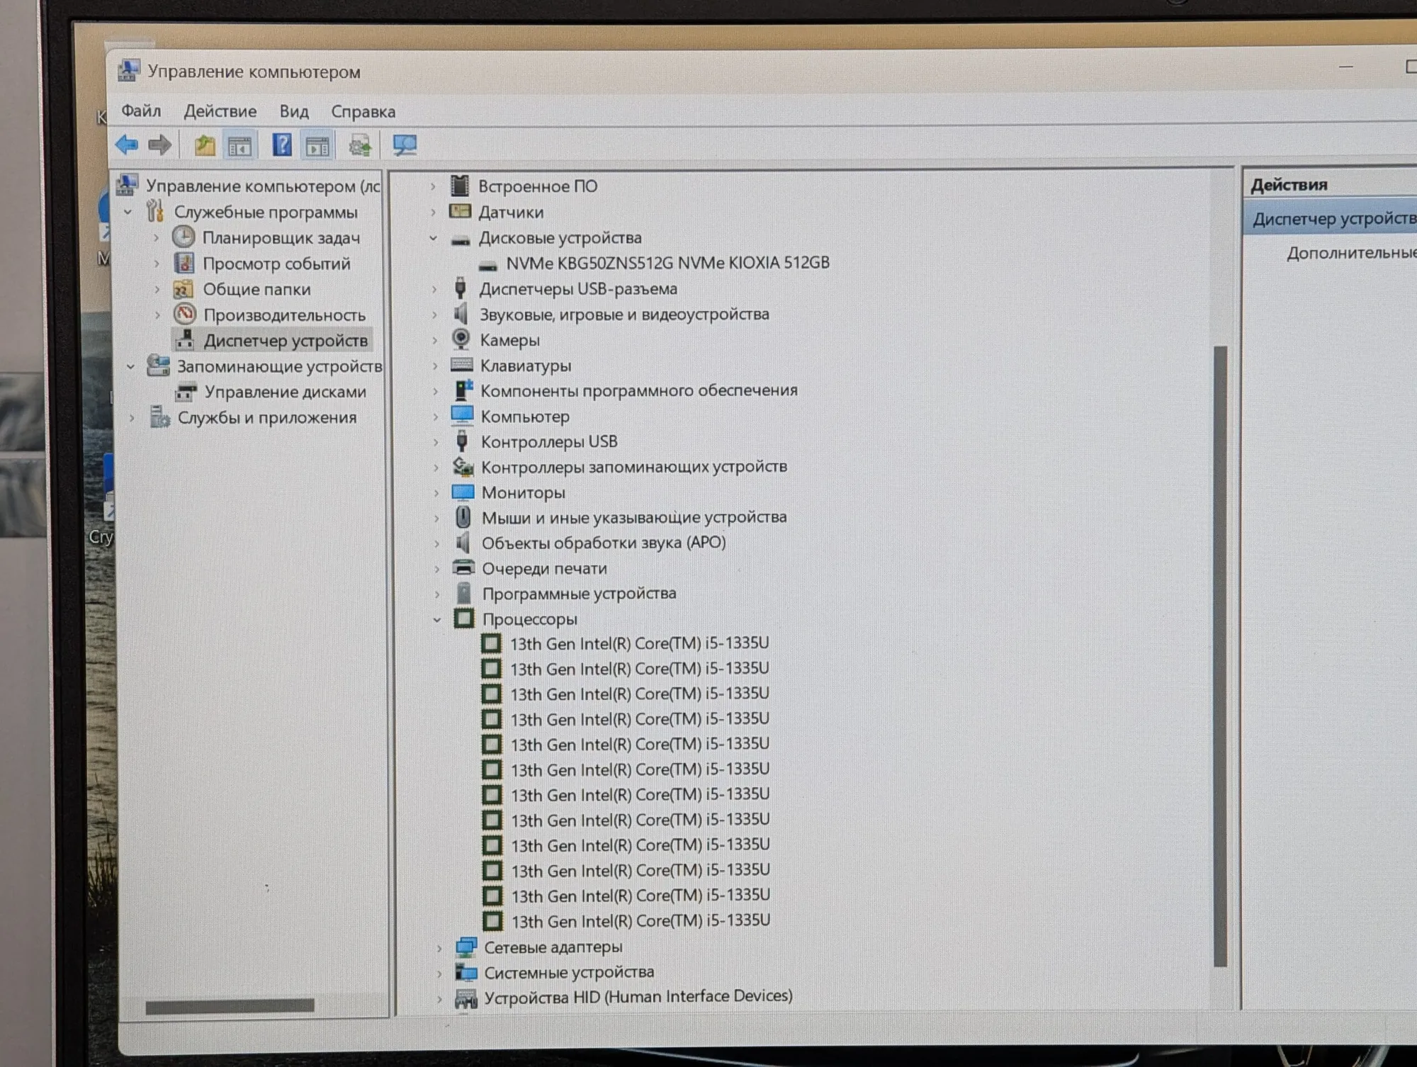Expand the Службы и приложения node
The image size is (1417, 1067).
[132, 418]
